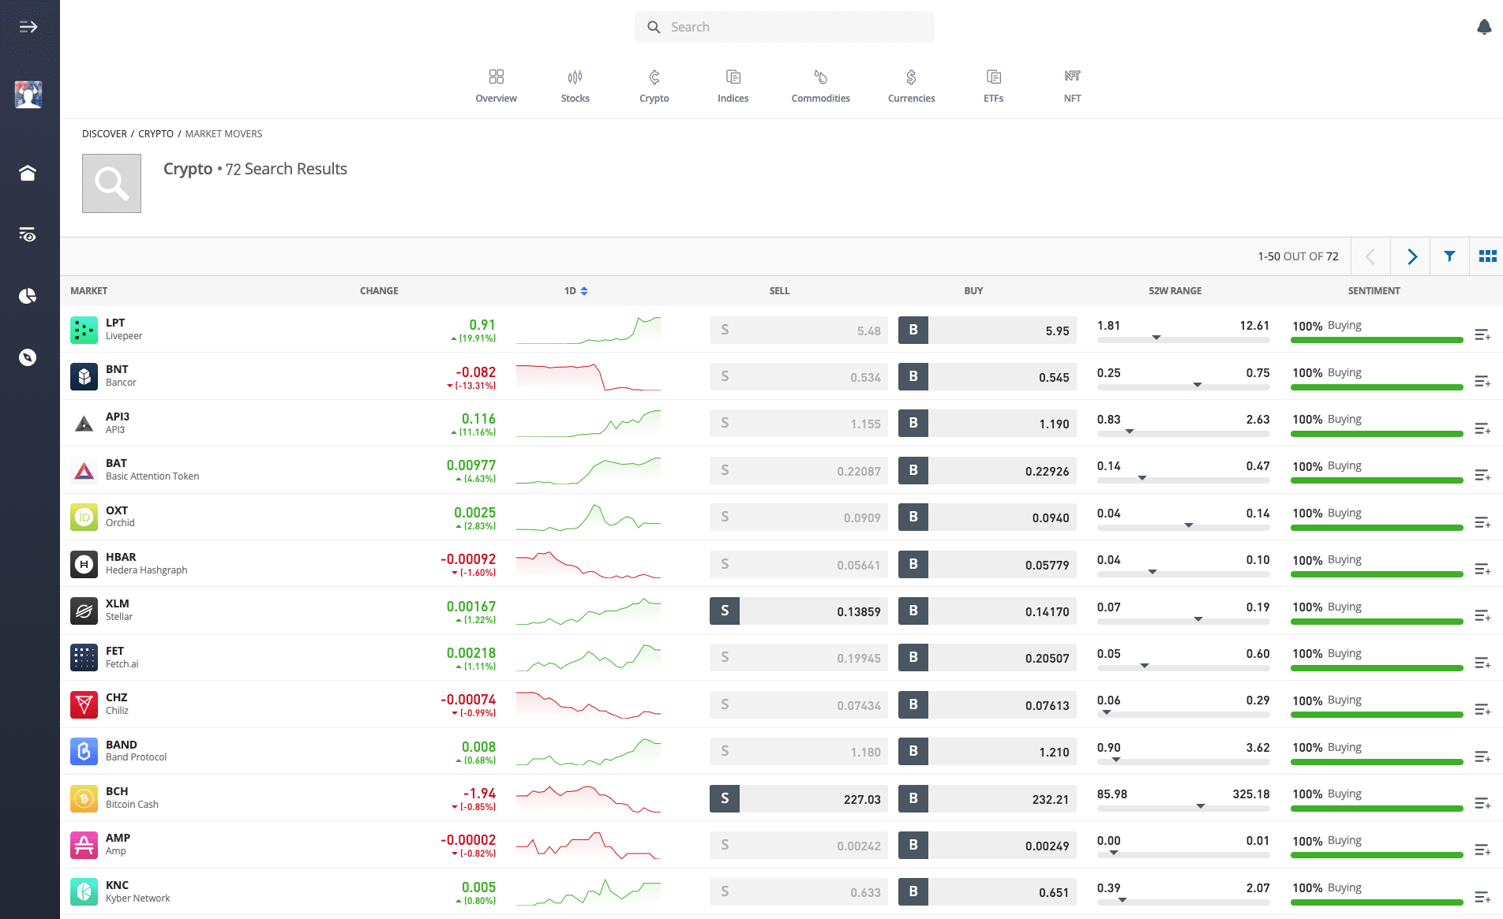This screenshot has height=919, width=1503.
Task: Buy KNC at 0.651
Action: pos(988,892)
